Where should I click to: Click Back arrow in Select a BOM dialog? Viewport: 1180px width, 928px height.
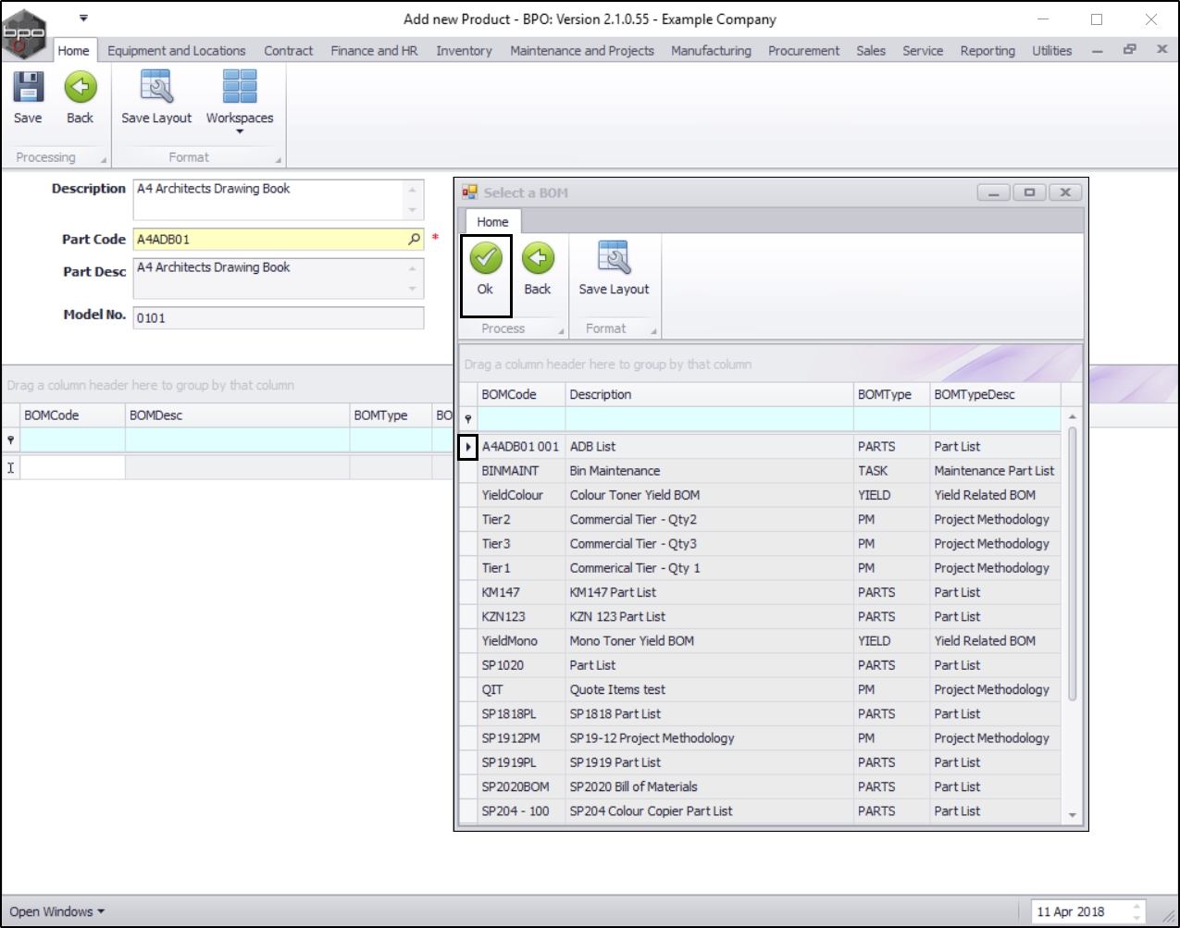click(x=537, y=258)
